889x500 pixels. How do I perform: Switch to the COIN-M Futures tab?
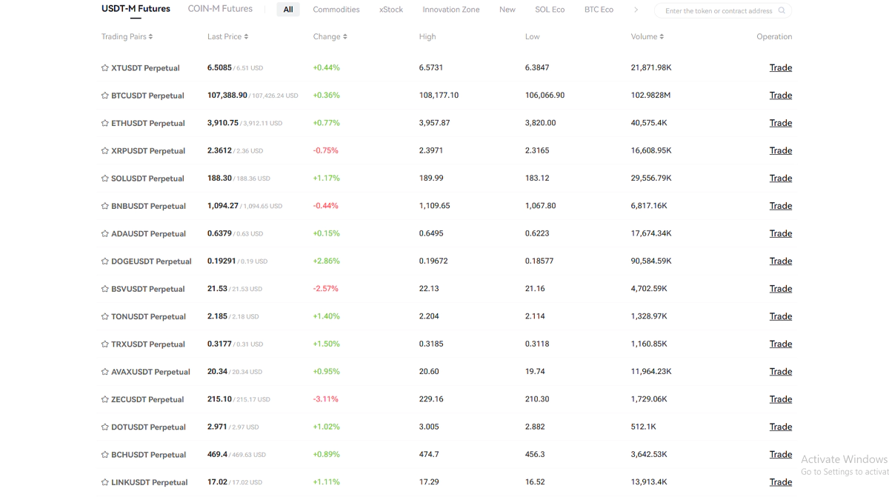(x=220, y=9)
